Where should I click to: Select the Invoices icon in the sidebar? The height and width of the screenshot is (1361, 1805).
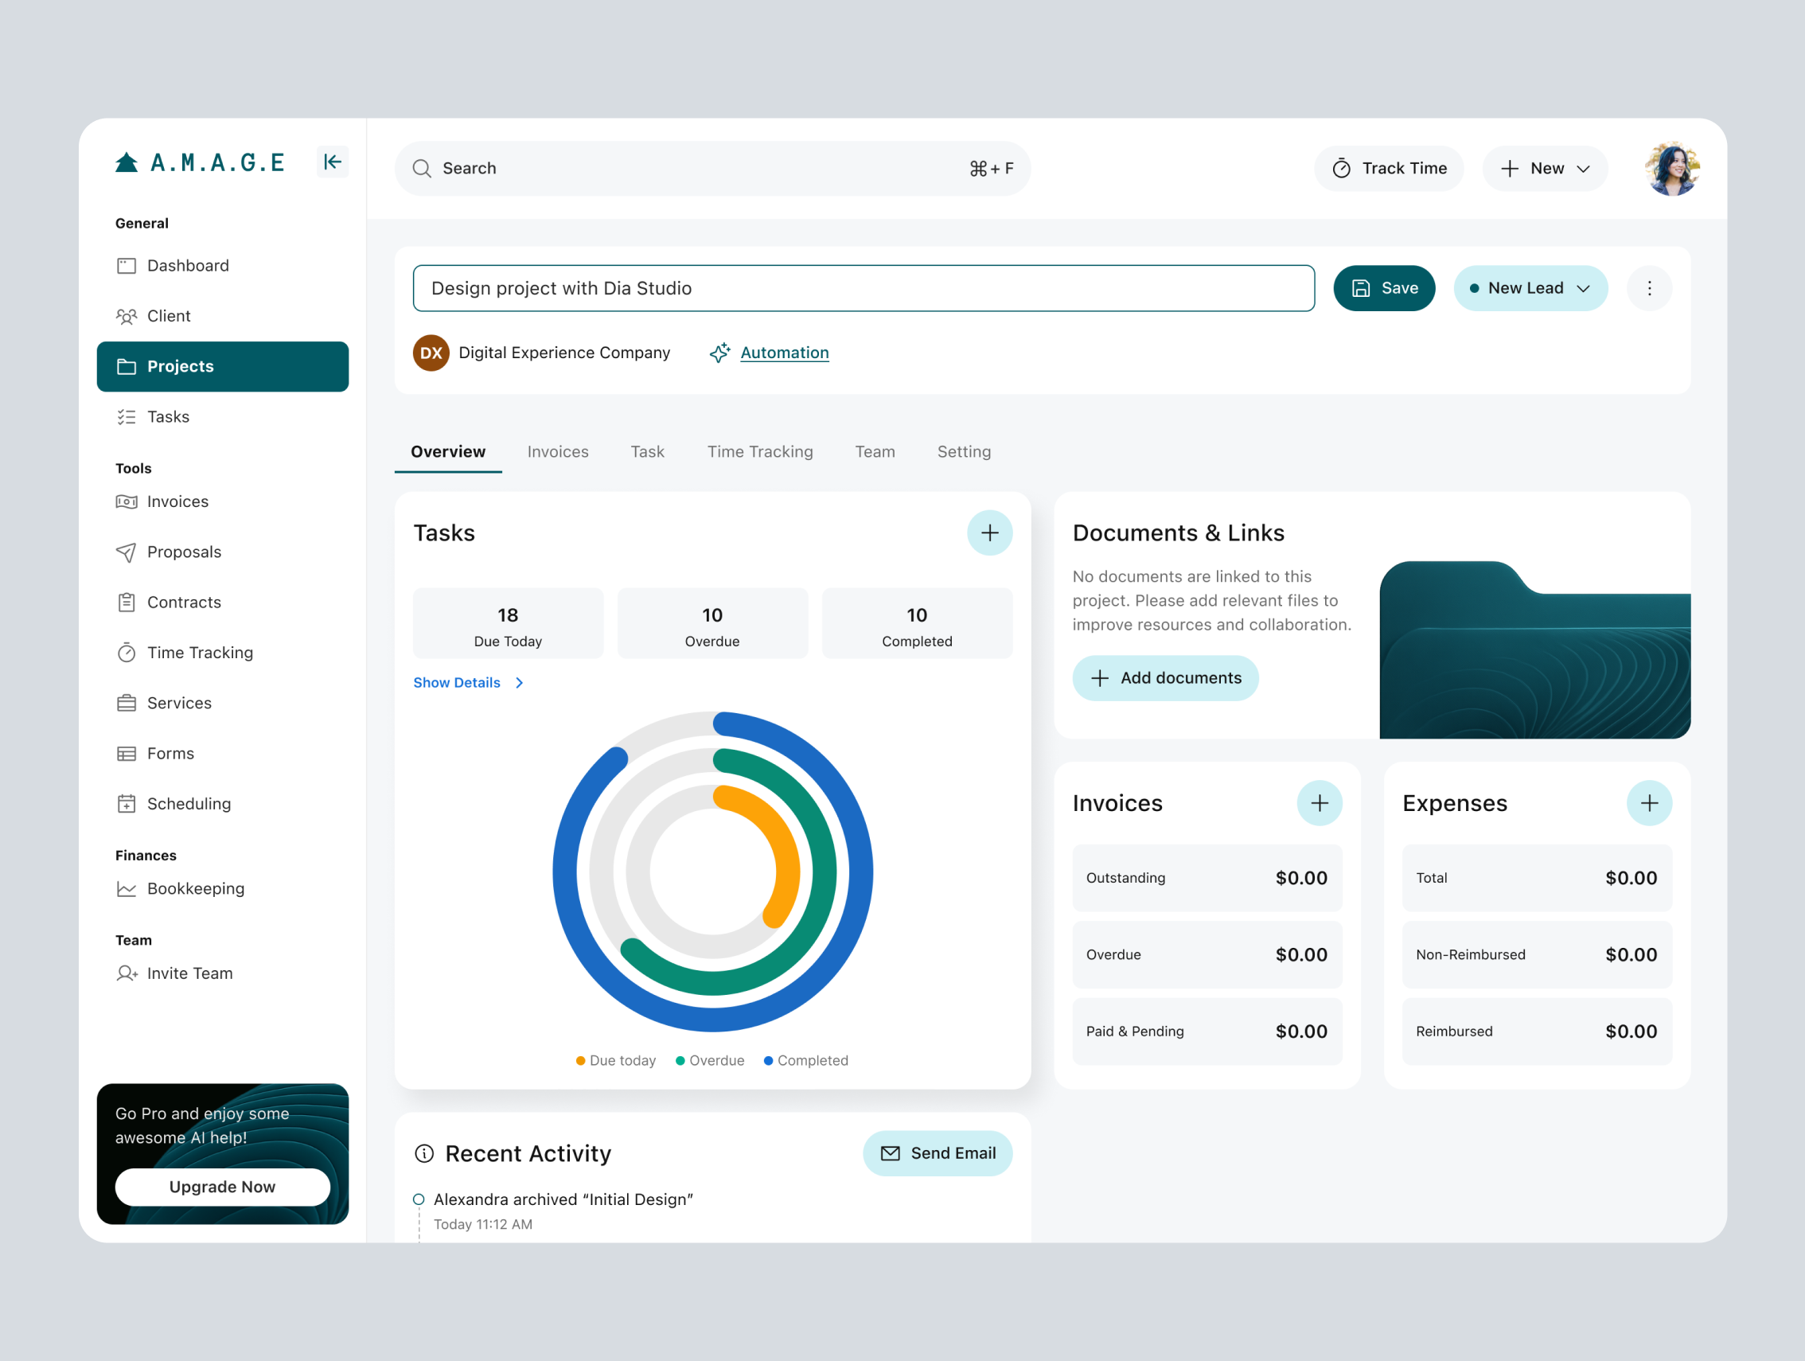(127, 501)
